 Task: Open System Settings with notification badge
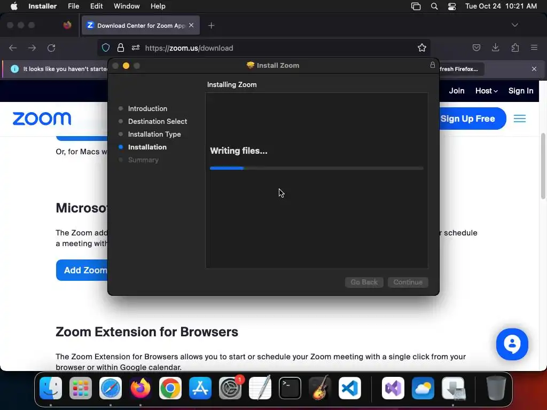coord(230,388)
